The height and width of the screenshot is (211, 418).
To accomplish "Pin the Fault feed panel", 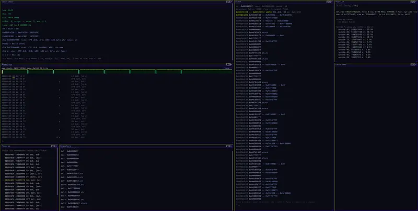I will pyautogui.click(x=412, y=64).
